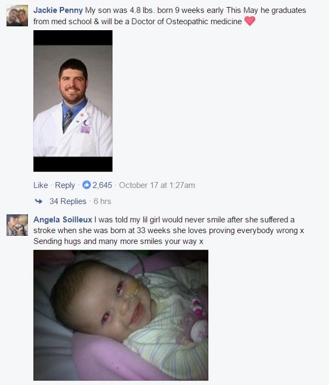This screenshot has height=385, width=329.
Task: Click the top black bar of Jackie's photo
Action: coord(73,37)
